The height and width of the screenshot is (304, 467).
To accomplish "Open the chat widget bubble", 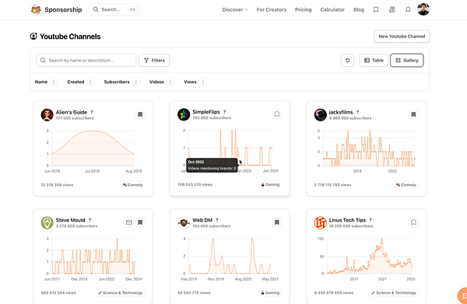I will point(462,295).
